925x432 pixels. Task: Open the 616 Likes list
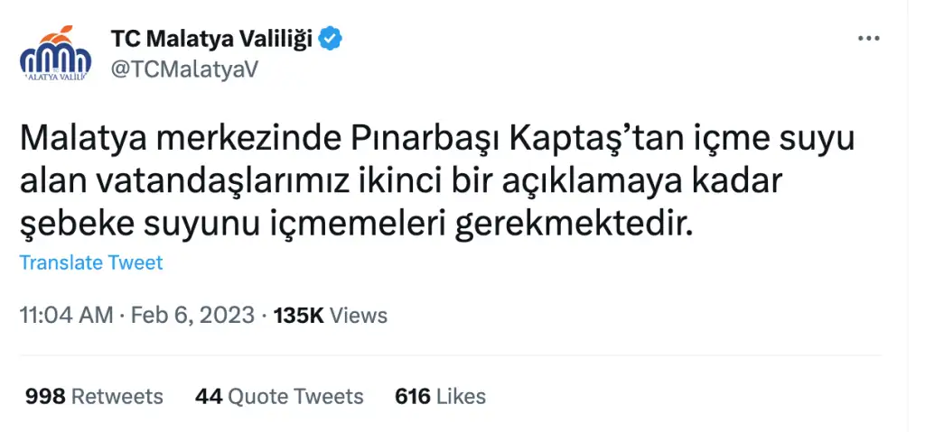coord(440,396)
